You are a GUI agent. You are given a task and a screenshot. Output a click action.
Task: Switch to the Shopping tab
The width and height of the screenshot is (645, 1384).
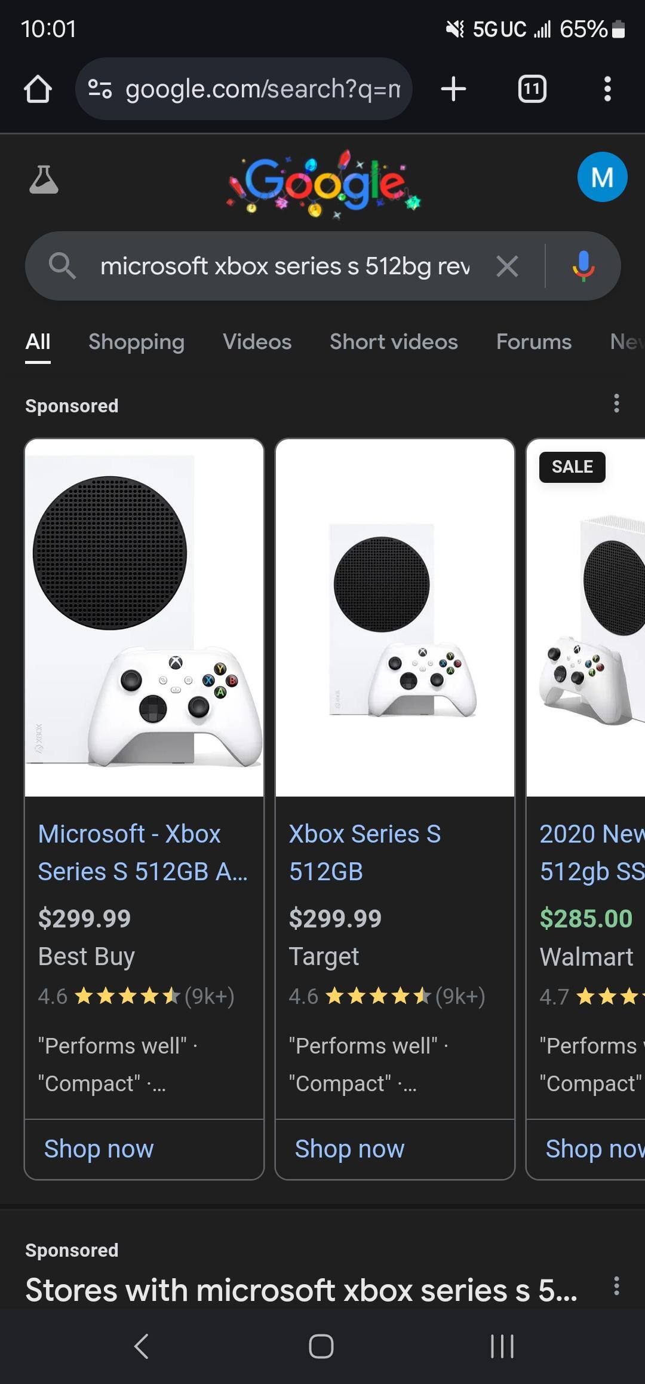(x=136, y=342)
